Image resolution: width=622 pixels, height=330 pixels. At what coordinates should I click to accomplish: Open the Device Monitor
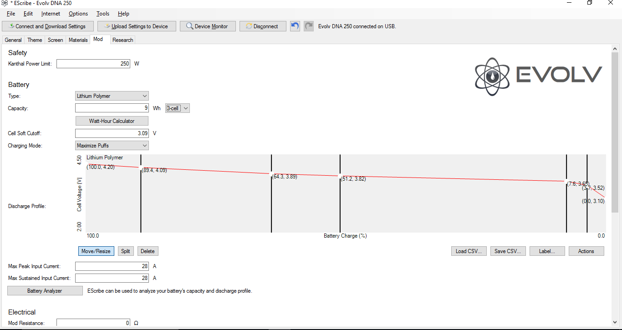[x=207, y=26]
